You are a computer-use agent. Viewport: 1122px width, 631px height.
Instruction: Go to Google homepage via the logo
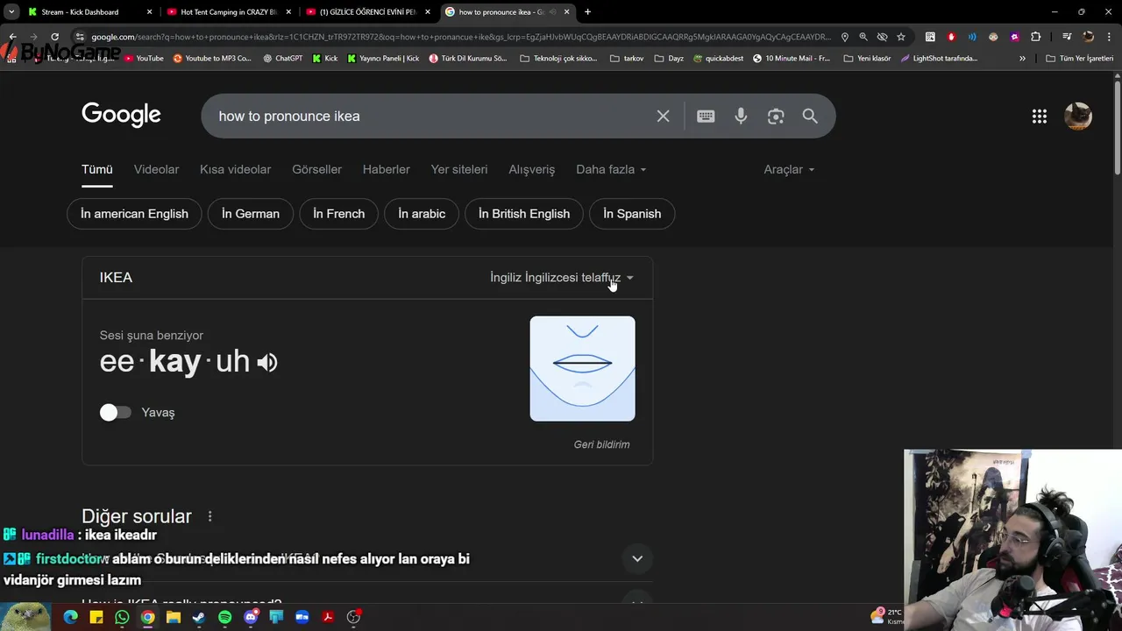pyautogui.click(x=121, y=115)
